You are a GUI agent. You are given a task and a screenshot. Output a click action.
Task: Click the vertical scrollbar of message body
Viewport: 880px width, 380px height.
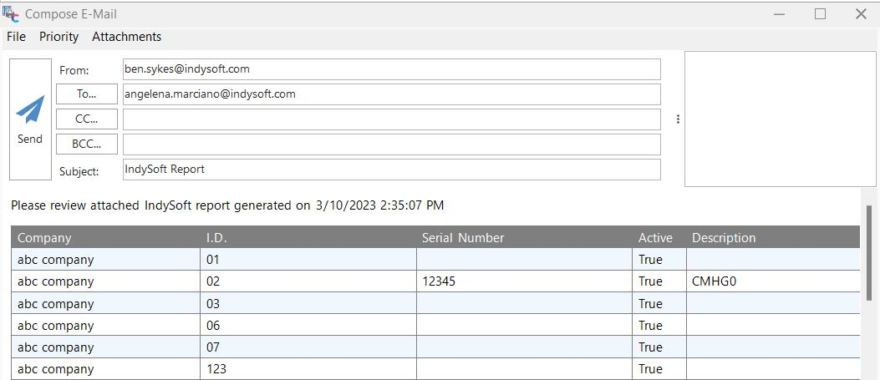(869, 251)
